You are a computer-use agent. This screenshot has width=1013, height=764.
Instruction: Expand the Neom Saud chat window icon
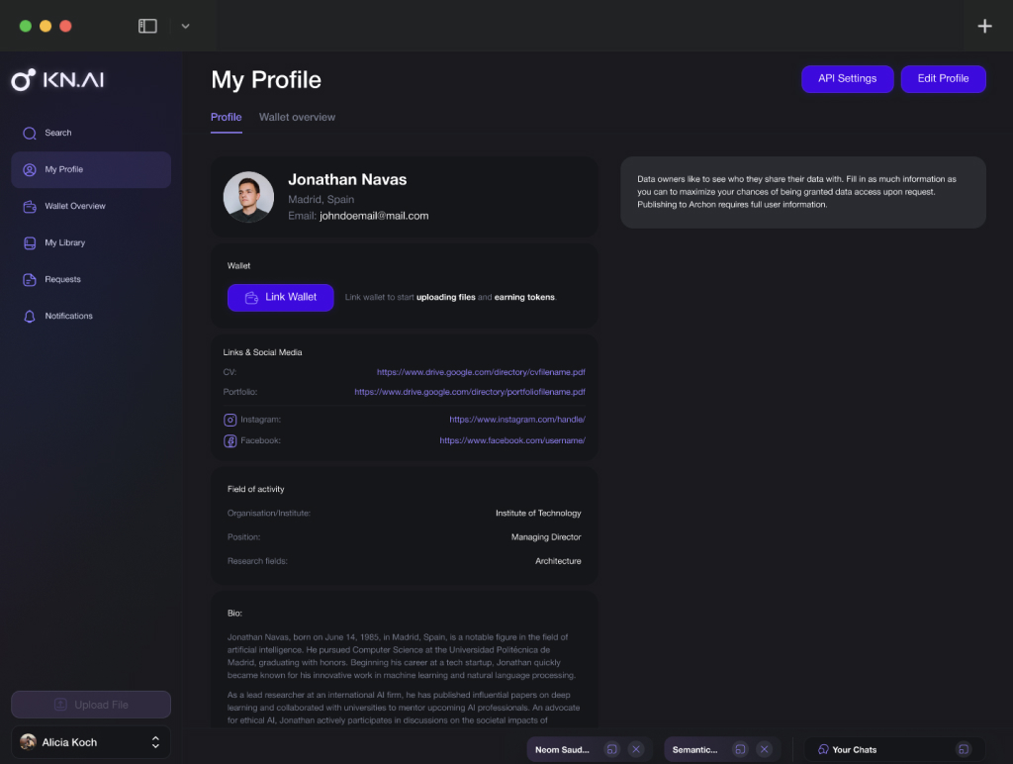[612, 749]
